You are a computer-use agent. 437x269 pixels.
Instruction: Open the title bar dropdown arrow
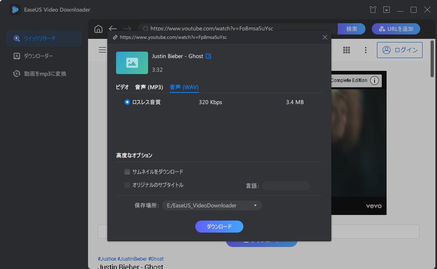tap(386, 9)
